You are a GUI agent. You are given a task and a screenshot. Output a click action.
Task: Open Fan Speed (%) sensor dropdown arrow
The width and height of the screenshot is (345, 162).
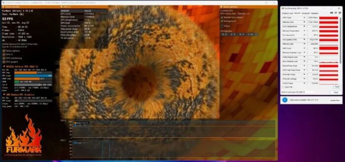(x=304, y=35)
